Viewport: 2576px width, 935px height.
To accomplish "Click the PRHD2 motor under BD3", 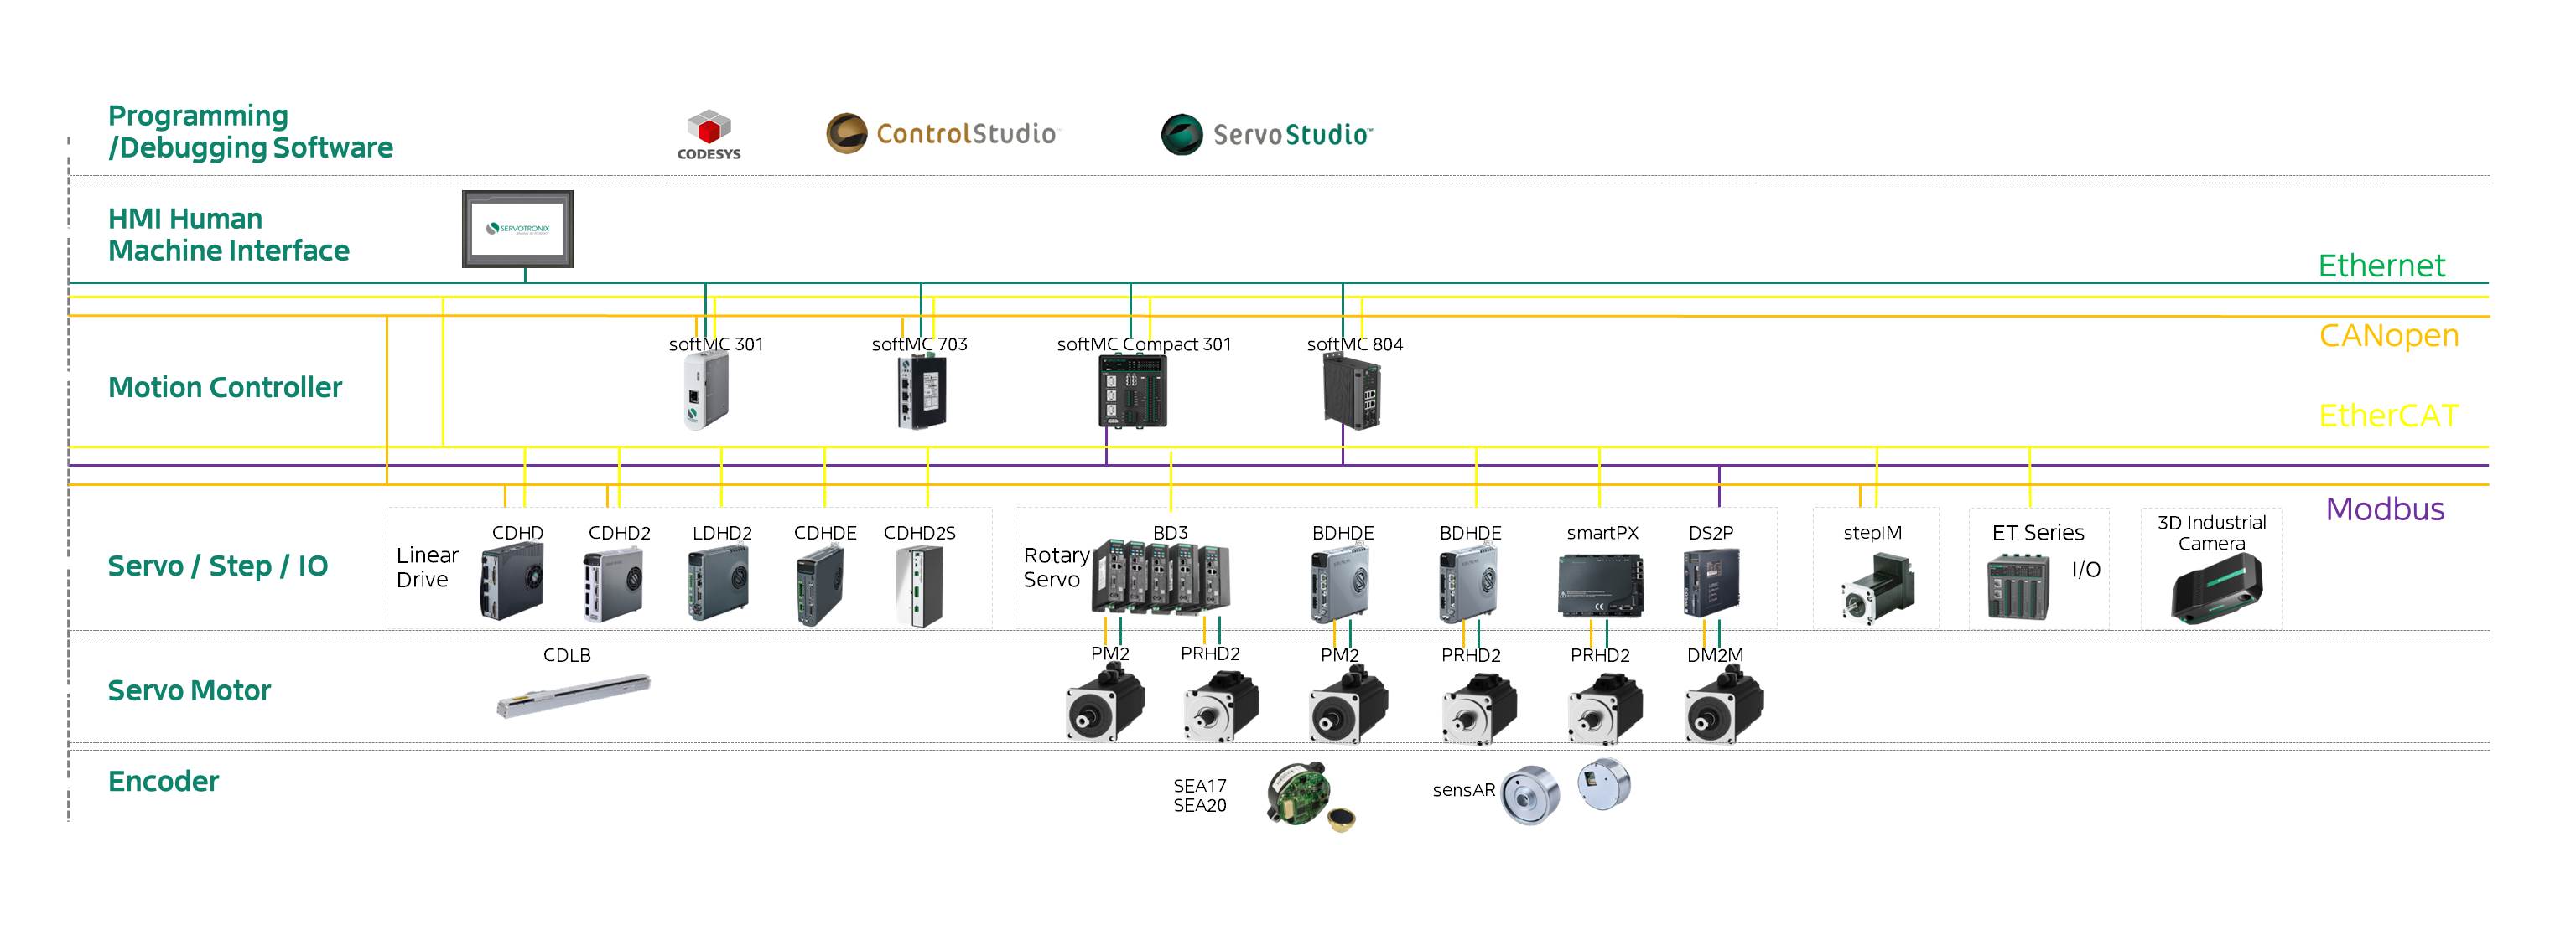I will [1221, 706].
